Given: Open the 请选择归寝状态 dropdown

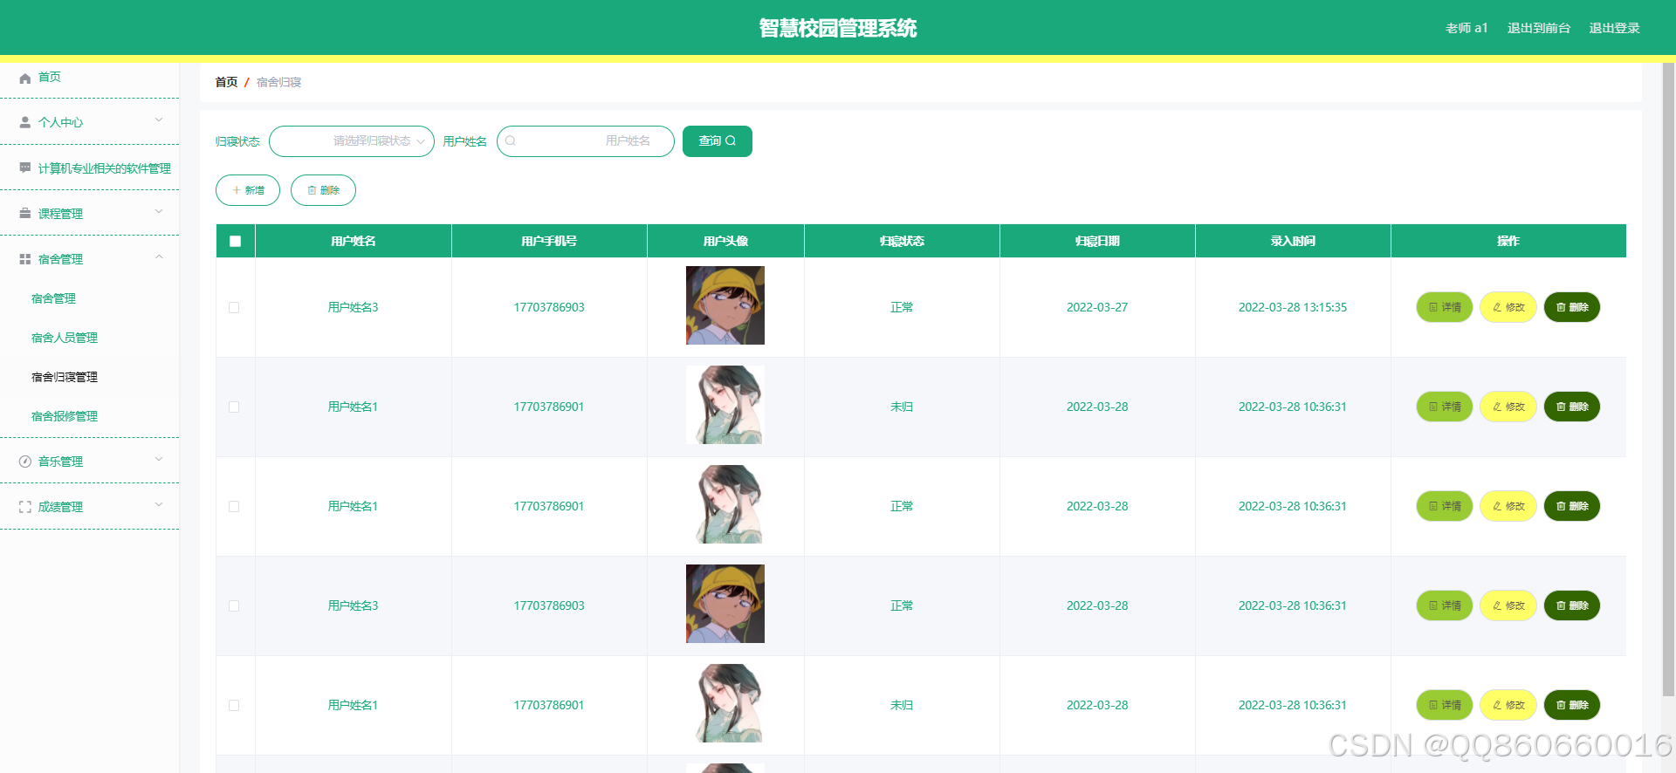Looking at the screenshot, I should [352, 141].
